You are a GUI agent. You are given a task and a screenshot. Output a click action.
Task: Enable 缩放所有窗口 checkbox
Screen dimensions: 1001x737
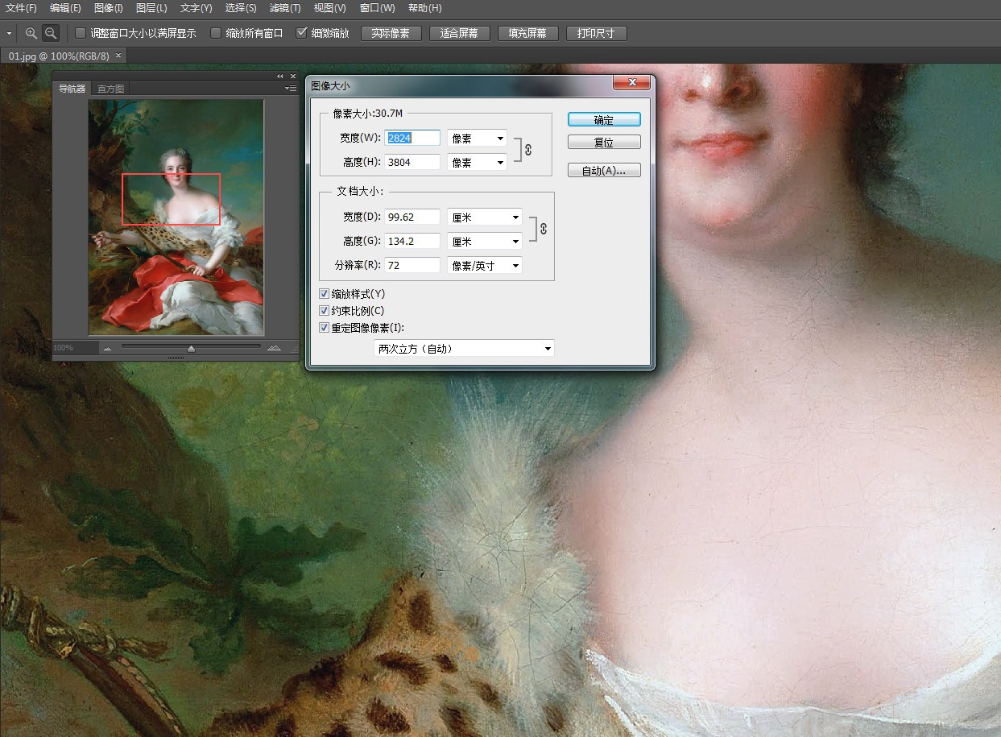216,33
